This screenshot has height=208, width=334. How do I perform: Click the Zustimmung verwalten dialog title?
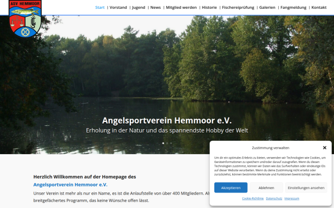pyautogui.click(x=271, y=148)
